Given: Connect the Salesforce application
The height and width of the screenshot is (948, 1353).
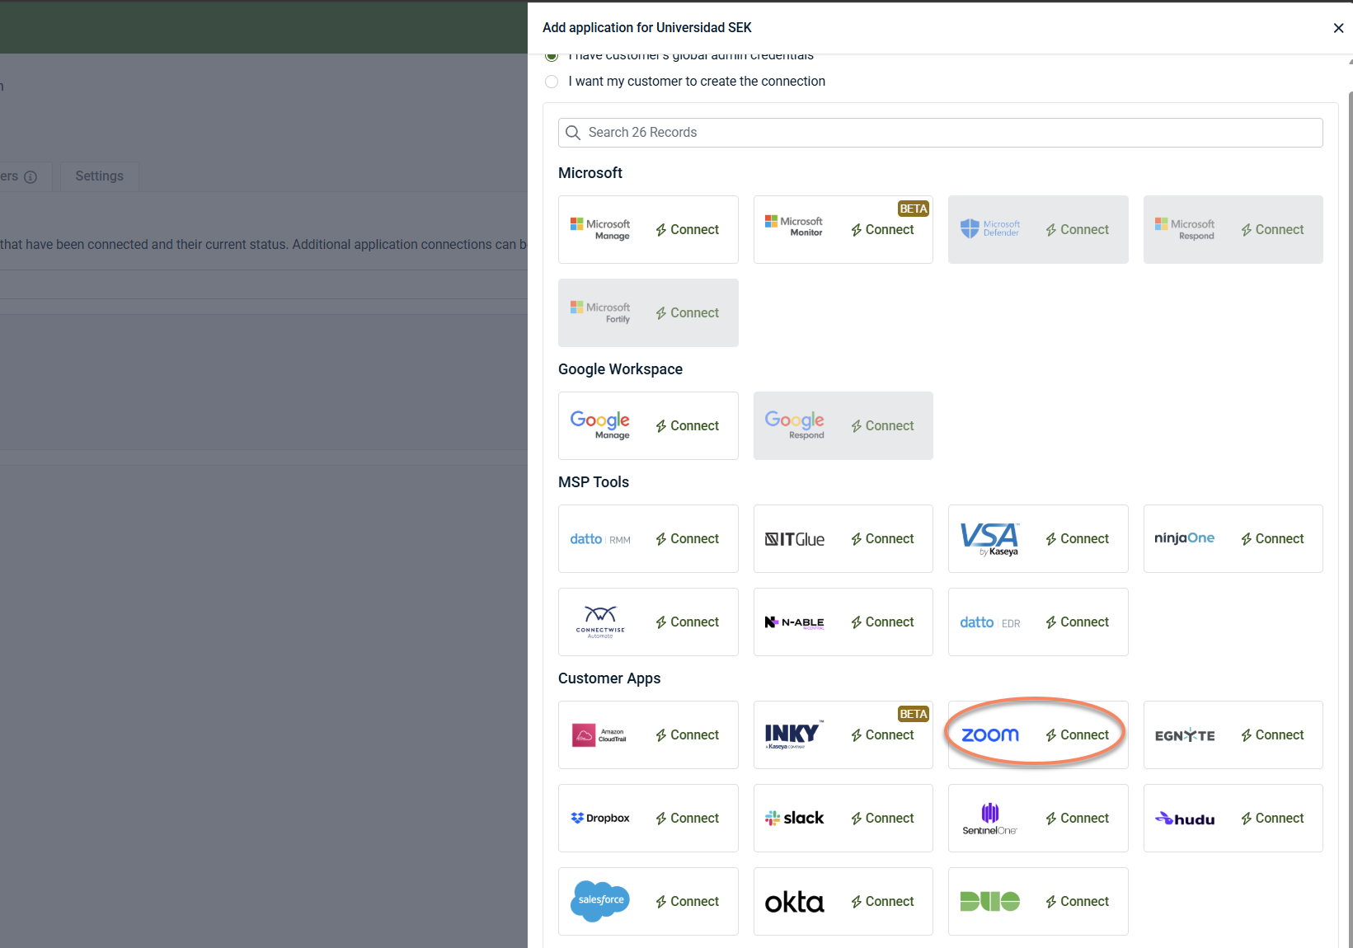Looking at the screenshot, I should [688, 902].
